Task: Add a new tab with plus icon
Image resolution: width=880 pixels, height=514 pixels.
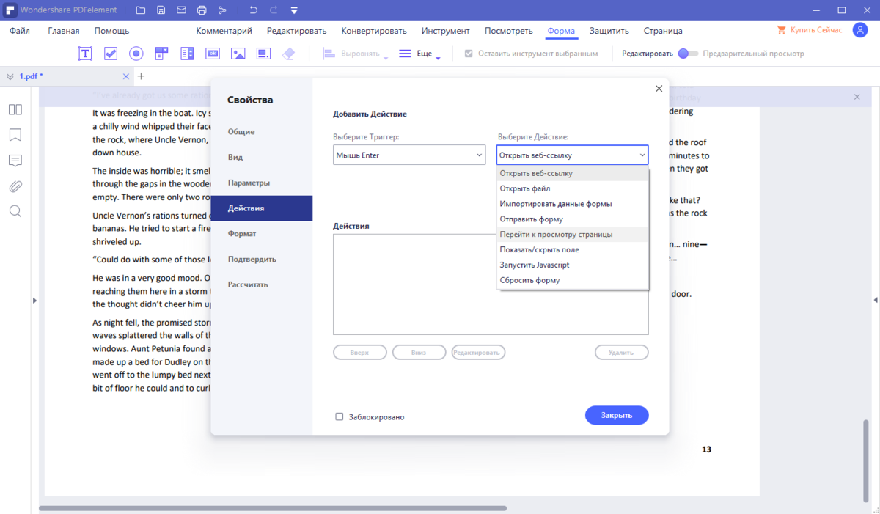Action: (x=142, y=76)
